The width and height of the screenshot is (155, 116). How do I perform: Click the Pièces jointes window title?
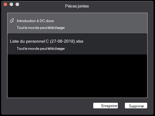tap(77, 6)
